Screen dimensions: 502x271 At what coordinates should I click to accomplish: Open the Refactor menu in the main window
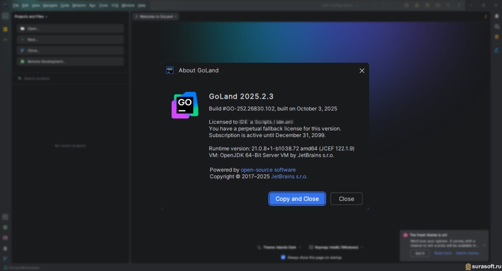pos(79,5)
